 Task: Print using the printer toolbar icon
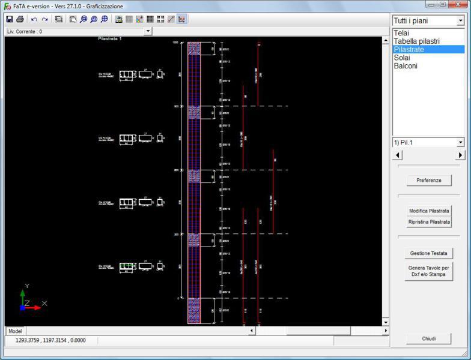(20, 19)
